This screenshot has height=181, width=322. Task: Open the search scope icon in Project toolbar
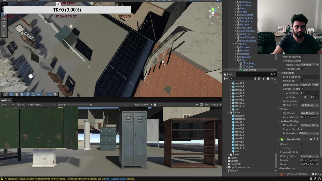point(255,79)
